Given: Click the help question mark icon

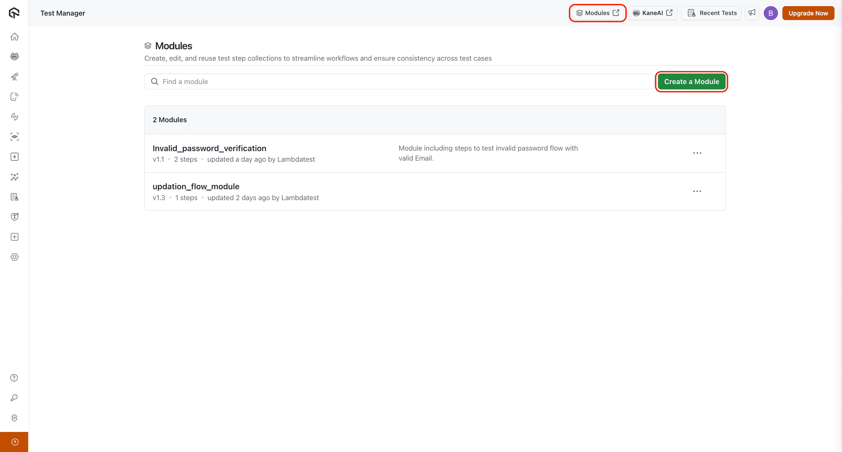Looking at the screenshot, I should (x=14, y=377).
